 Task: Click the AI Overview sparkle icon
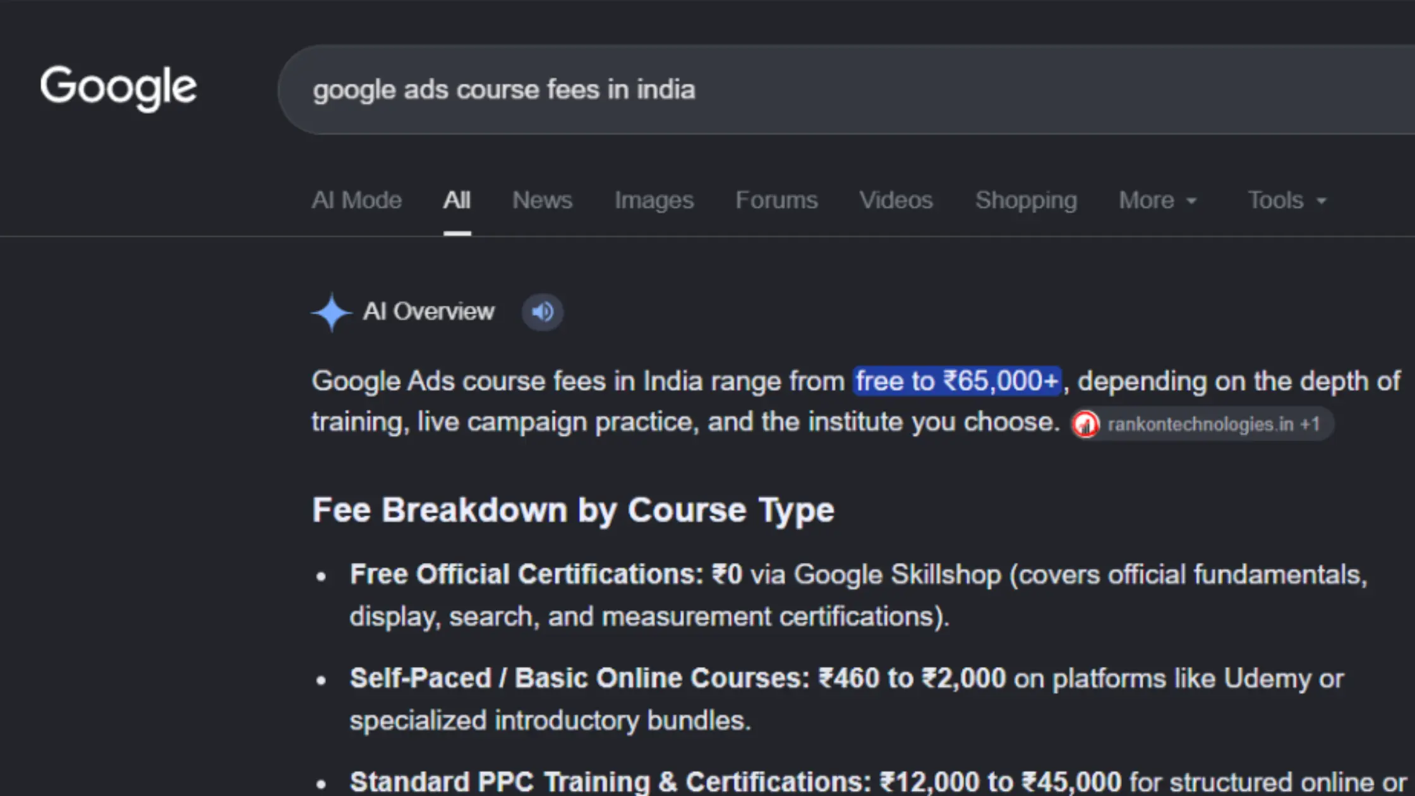coord(331,312)
